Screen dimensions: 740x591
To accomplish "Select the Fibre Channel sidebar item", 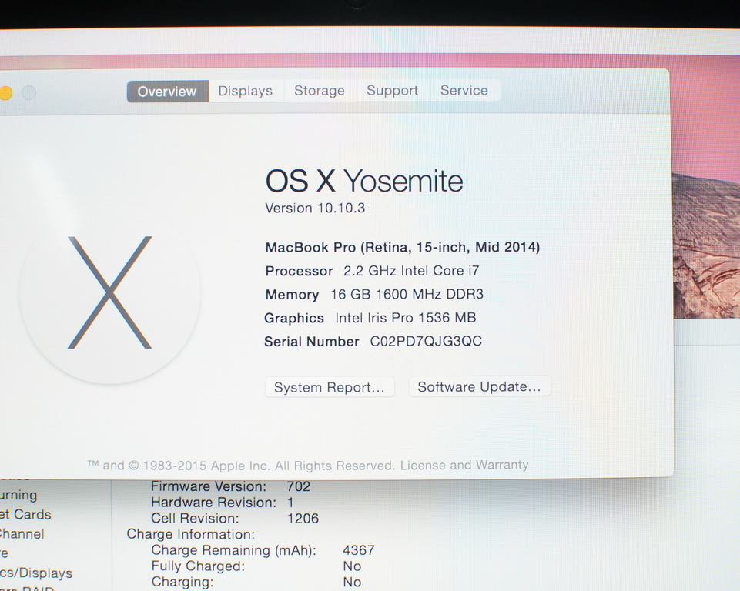I will (x=22, y=534).
